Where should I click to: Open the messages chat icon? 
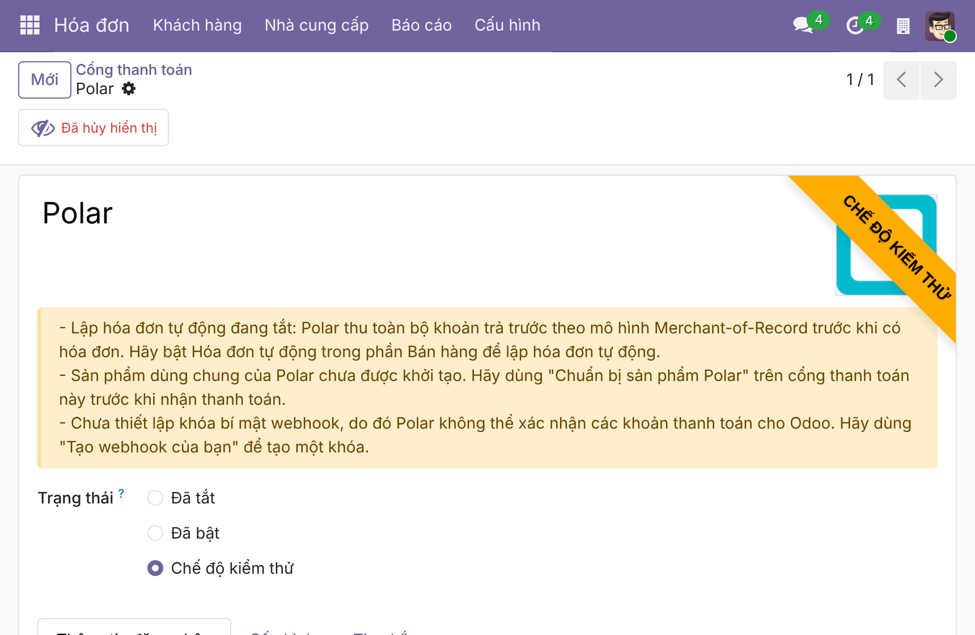click(x=803, y=25)
